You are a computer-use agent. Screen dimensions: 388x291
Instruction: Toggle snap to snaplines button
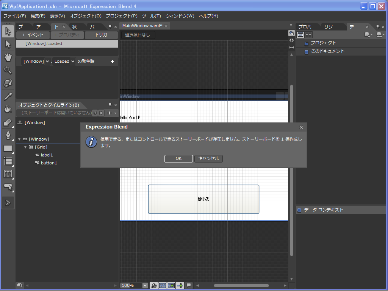180,286
